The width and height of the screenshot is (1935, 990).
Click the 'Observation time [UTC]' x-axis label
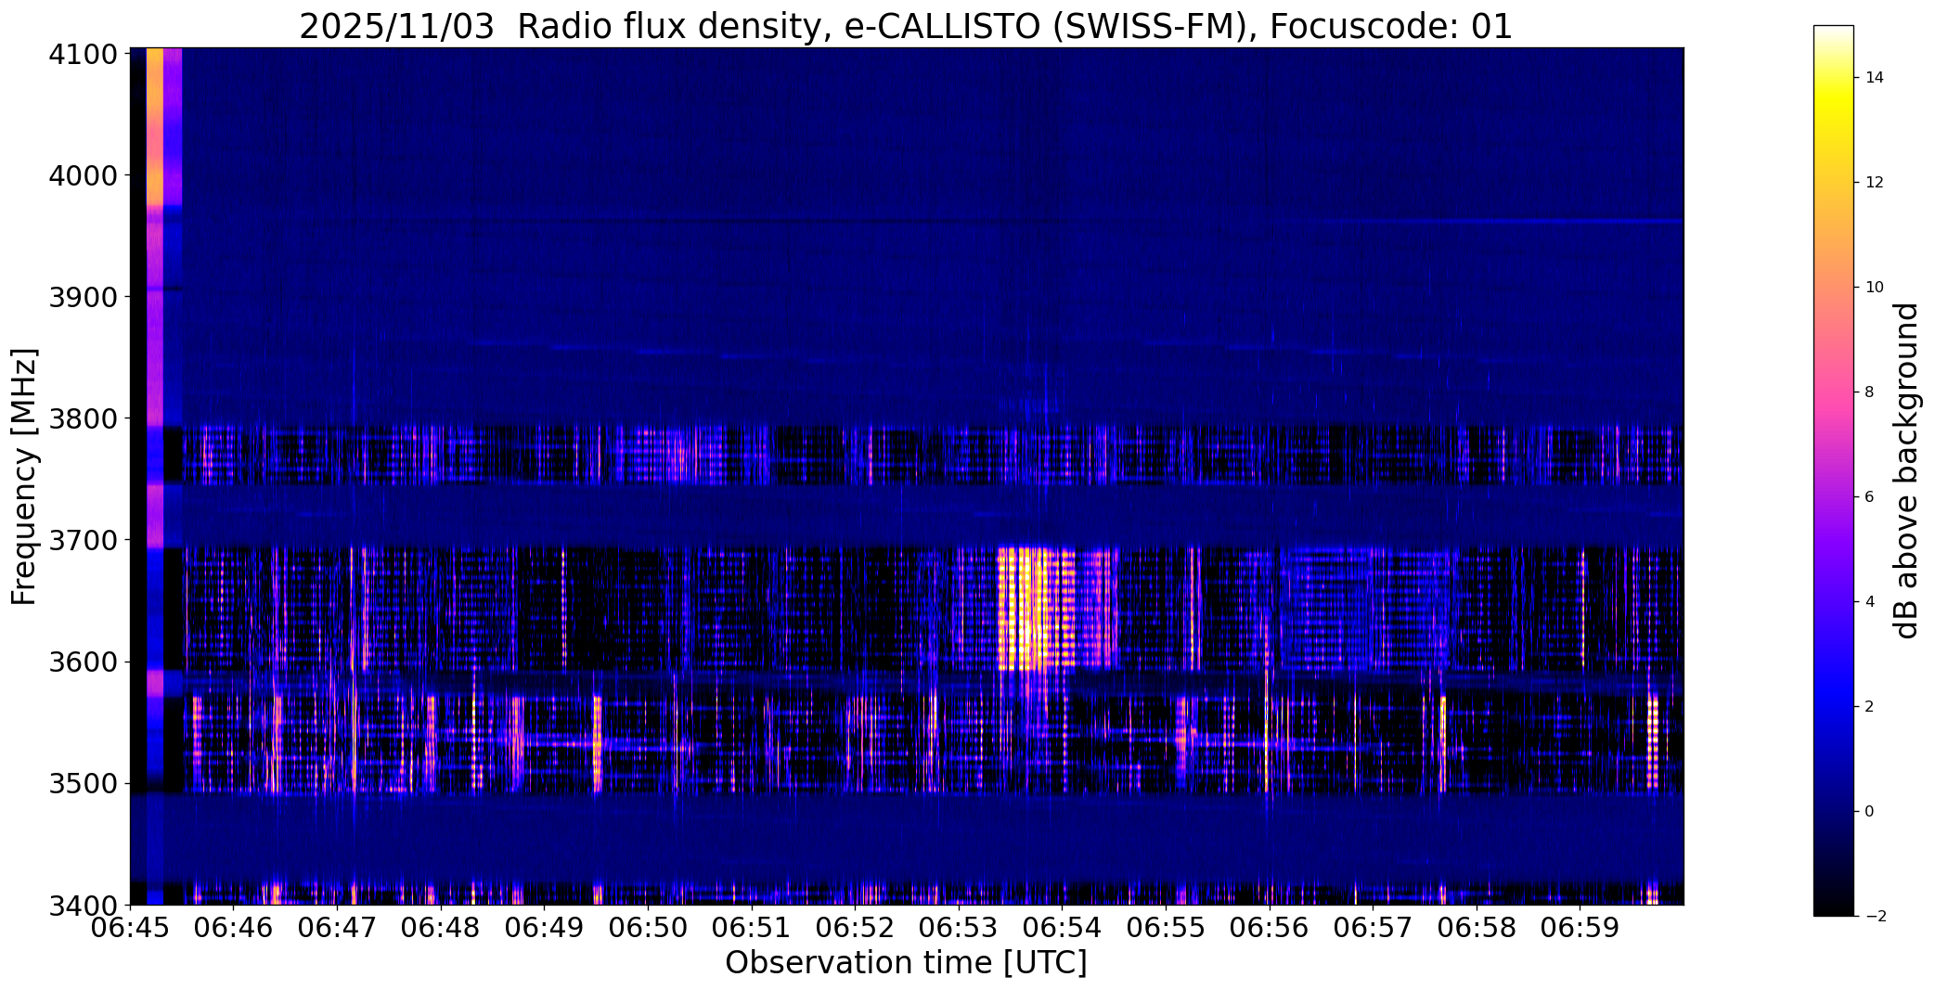[906, 963]
